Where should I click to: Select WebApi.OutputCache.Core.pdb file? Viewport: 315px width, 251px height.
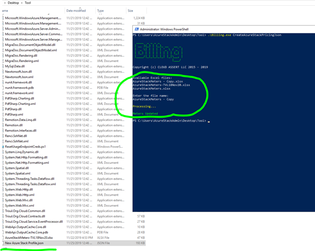pyautogui.click(x=27, y=232)
